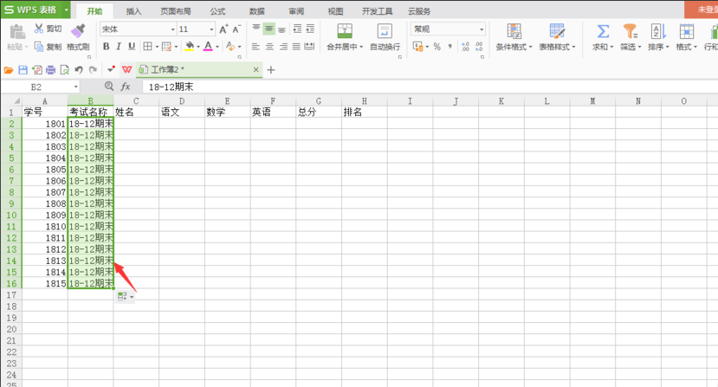
Task: Toggle Underline formatting
Action: pyautogui.click(x=131, y=47)
